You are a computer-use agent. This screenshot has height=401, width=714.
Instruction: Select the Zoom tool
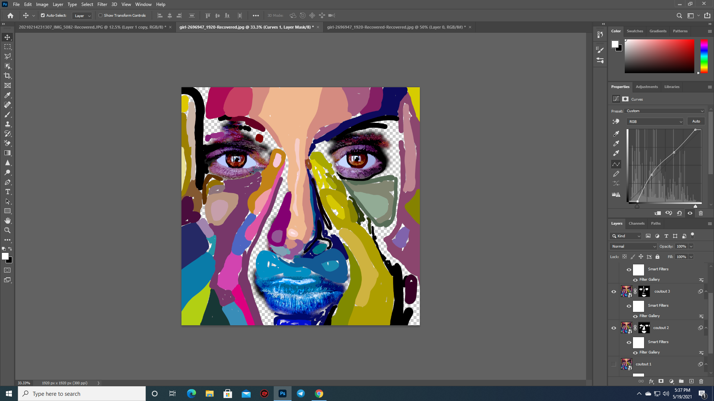click(7, 230)
